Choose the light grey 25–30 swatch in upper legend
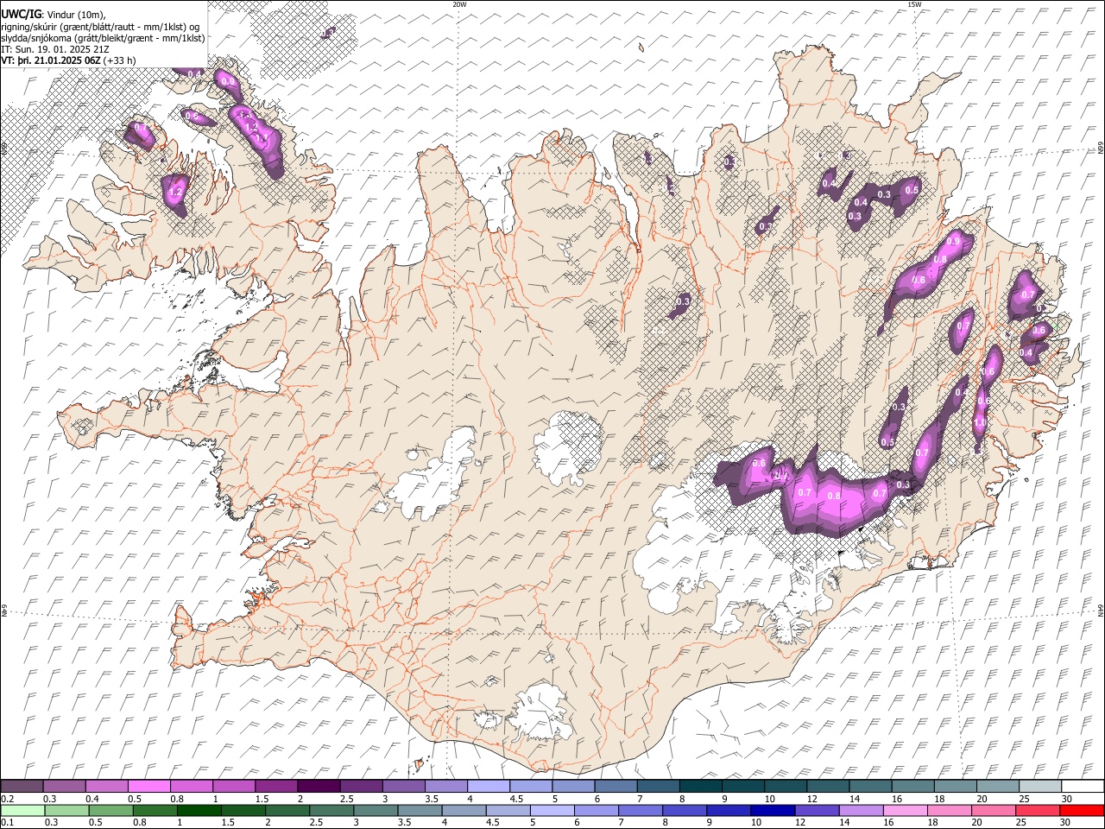 tap(1040, 786)
